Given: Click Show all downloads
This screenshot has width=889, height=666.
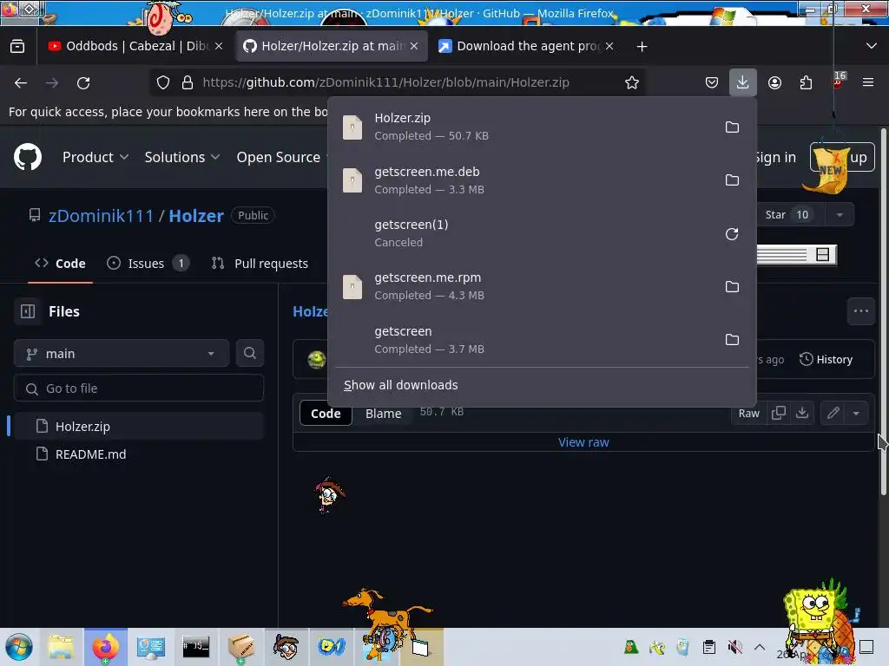Looking at the screenshot, I should pyautogui.click(x=401, y=385).
